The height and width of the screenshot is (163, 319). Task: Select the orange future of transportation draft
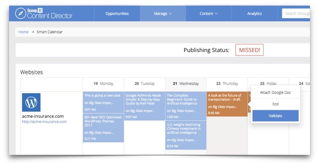click(x=227, y=104)
